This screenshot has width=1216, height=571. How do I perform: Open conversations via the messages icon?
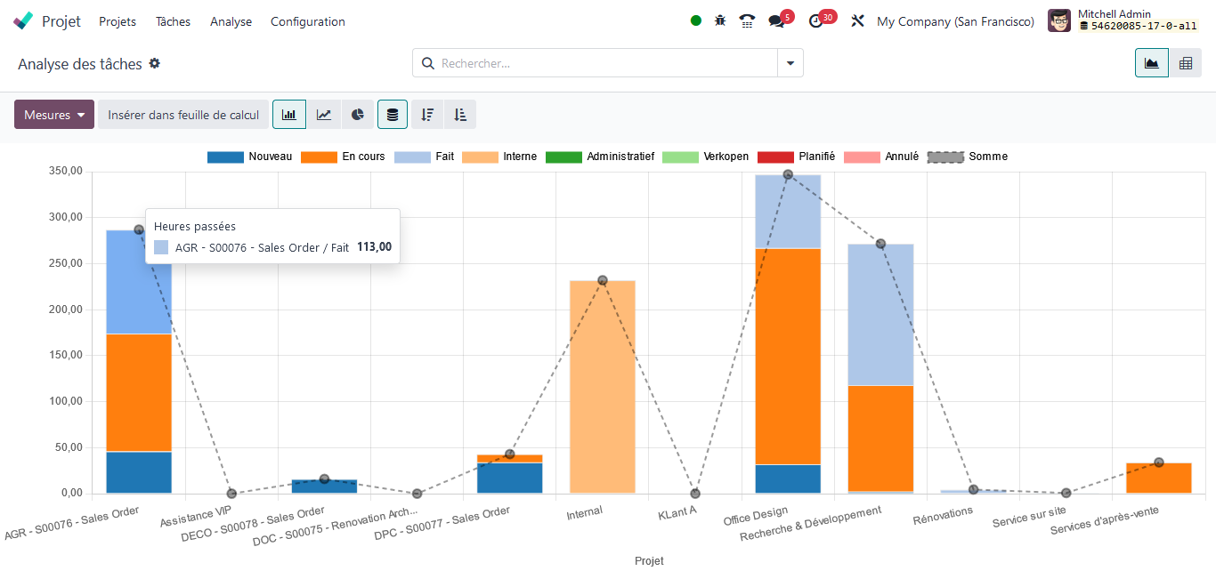(x=775, y=20)
